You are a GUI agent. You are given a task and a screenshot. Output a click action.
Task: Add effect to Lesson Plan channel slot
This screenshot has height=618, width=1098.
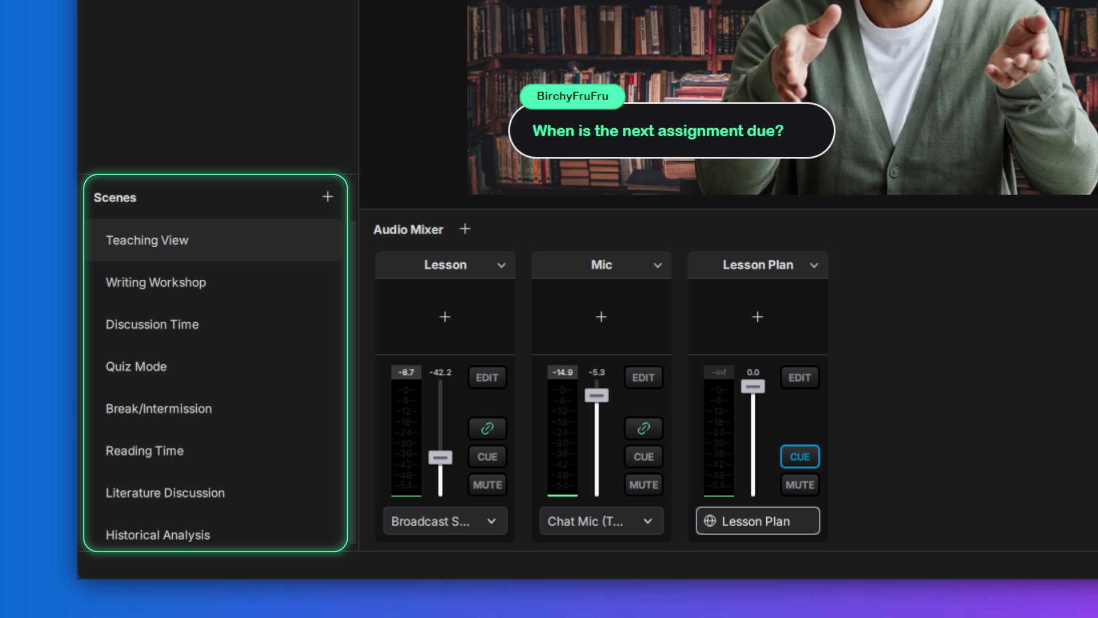coord(757,317)
